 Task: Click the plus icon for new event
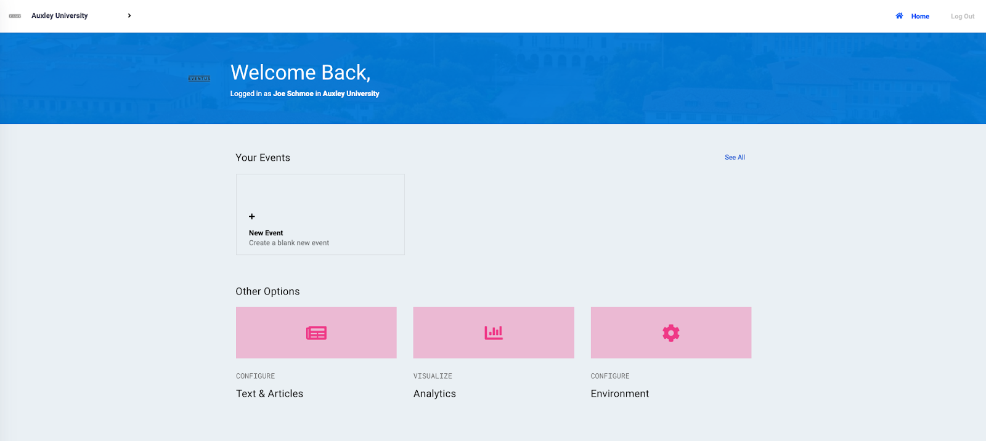pyautogui.click(x=251, y=216)
